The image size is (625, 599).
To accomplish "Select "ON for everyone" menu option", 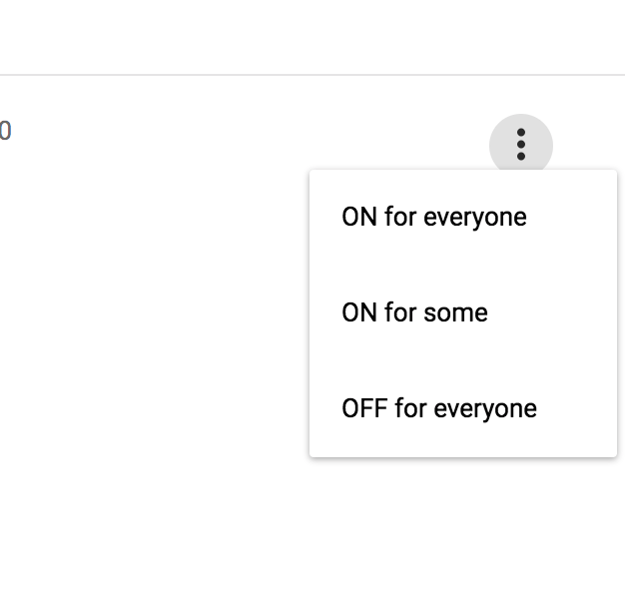I will pyautogui.click(x=434, y=217).
